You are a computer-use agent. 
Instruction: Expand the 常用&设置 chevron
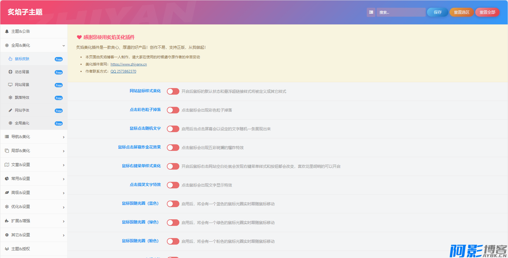click(x=63, y=179)
